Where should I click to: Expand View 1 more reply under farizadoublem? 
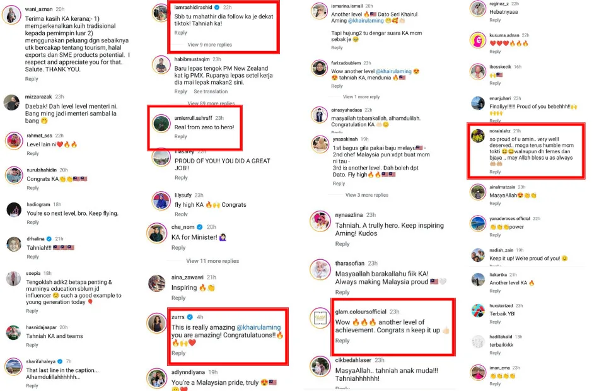(x=361, y=96)
